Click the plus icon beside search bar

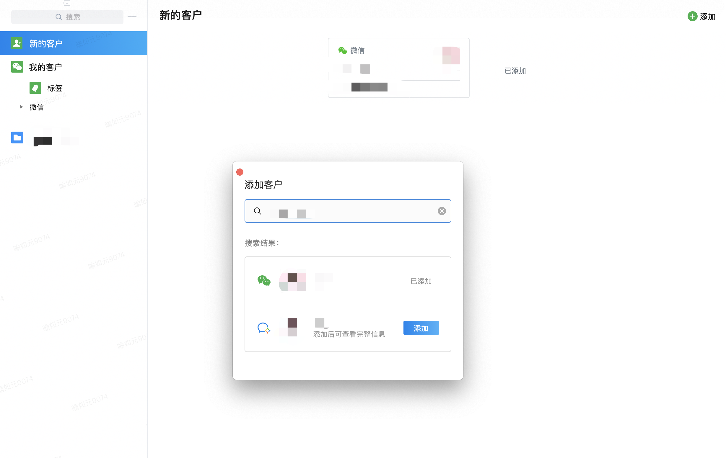pyautogui.click(x=132, y=17)
